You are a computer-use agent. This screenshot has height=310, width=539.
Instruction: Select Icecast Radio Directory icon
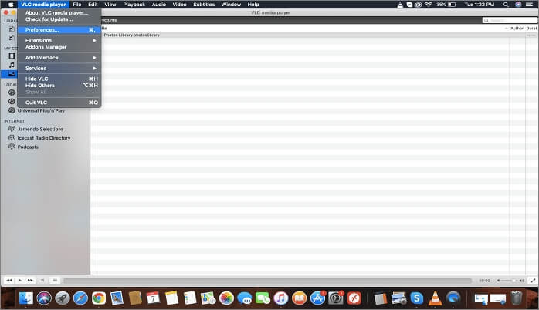[x=12, y=138]
